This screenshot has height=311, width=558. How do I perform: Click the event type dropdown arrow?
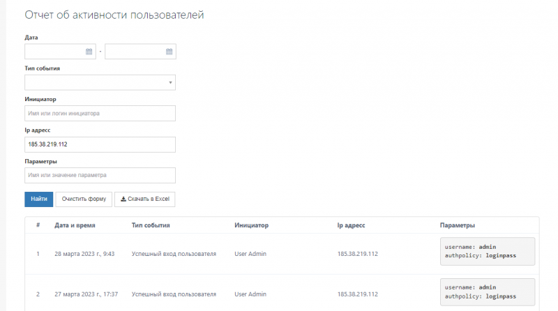pyautogui.click(x=170, y=82)
